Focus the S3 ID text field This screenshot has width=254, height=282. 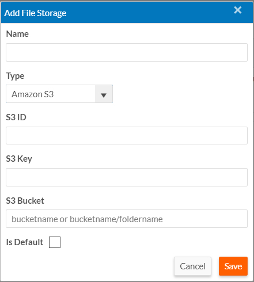point(127,135)
